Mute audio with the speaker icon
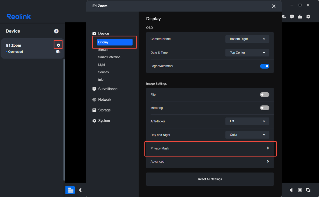The image size is (319, 197). (x=291, y=190)
